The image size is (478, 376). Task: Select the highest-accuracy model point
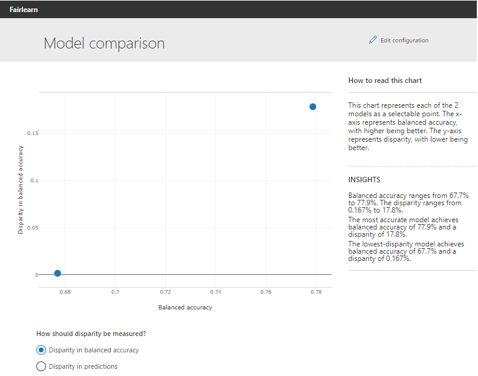pyautogui.click(x=313, y=107)
